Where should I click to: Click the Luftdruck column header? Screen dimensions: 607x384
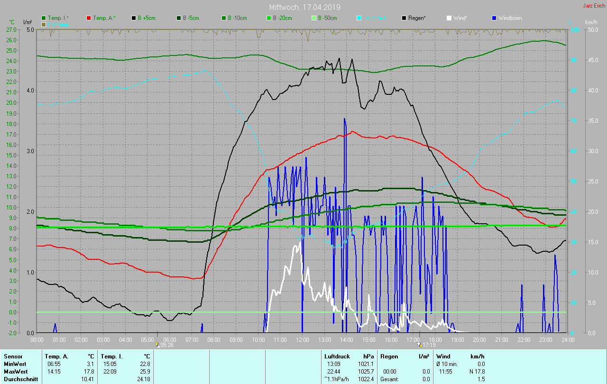coord(337,357)
